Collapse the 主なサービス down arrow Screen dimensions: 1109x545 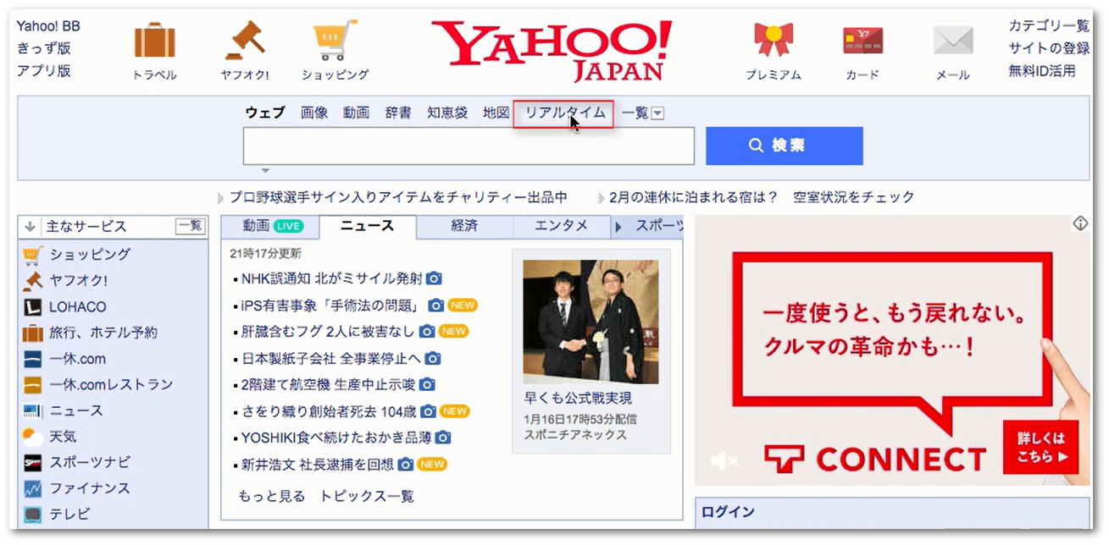pyautogui.click(x=30, y=227)
